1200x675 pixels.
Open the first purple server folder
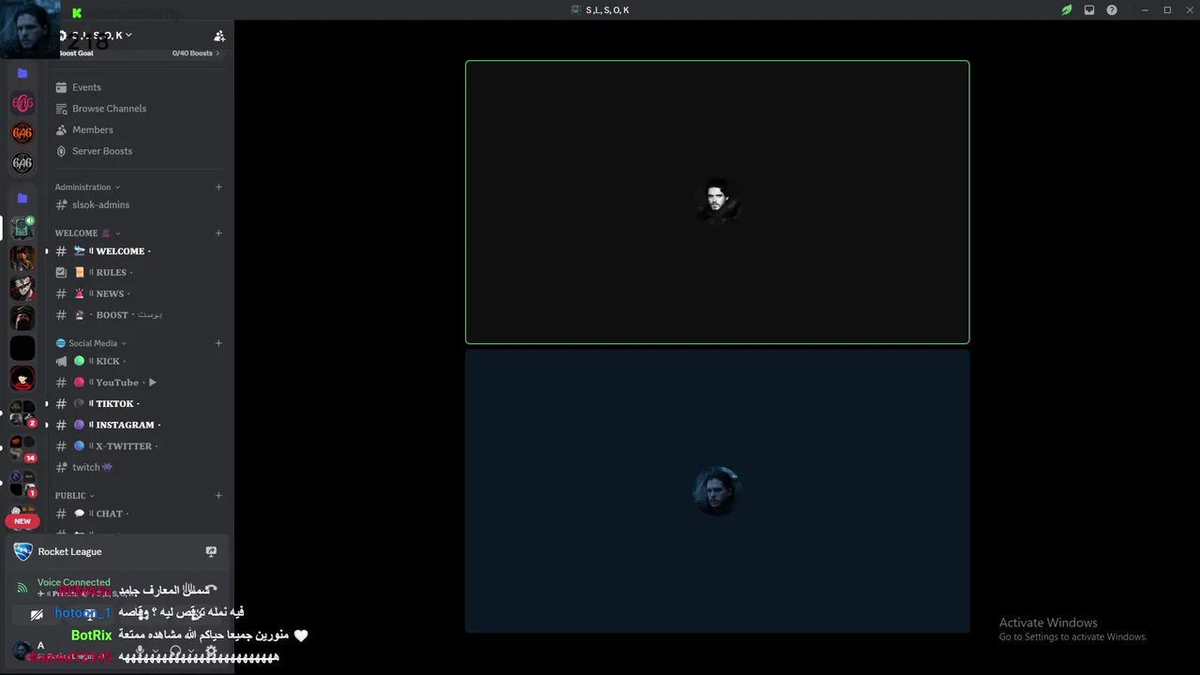click(22, 73)
